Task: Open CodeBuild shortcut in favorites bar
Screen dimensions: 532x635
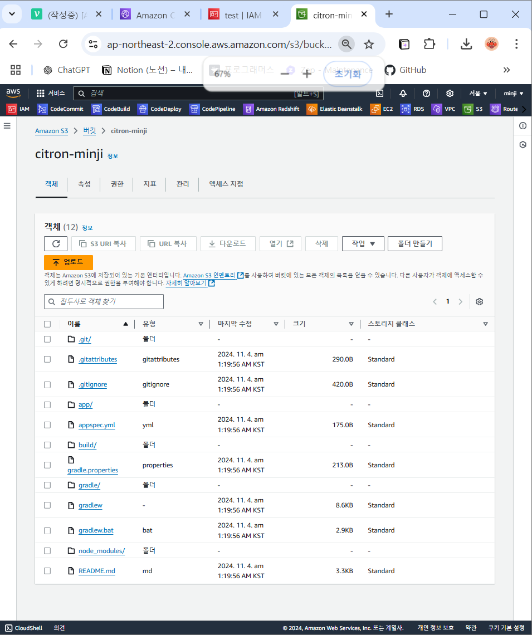Action: click(111, 109)
